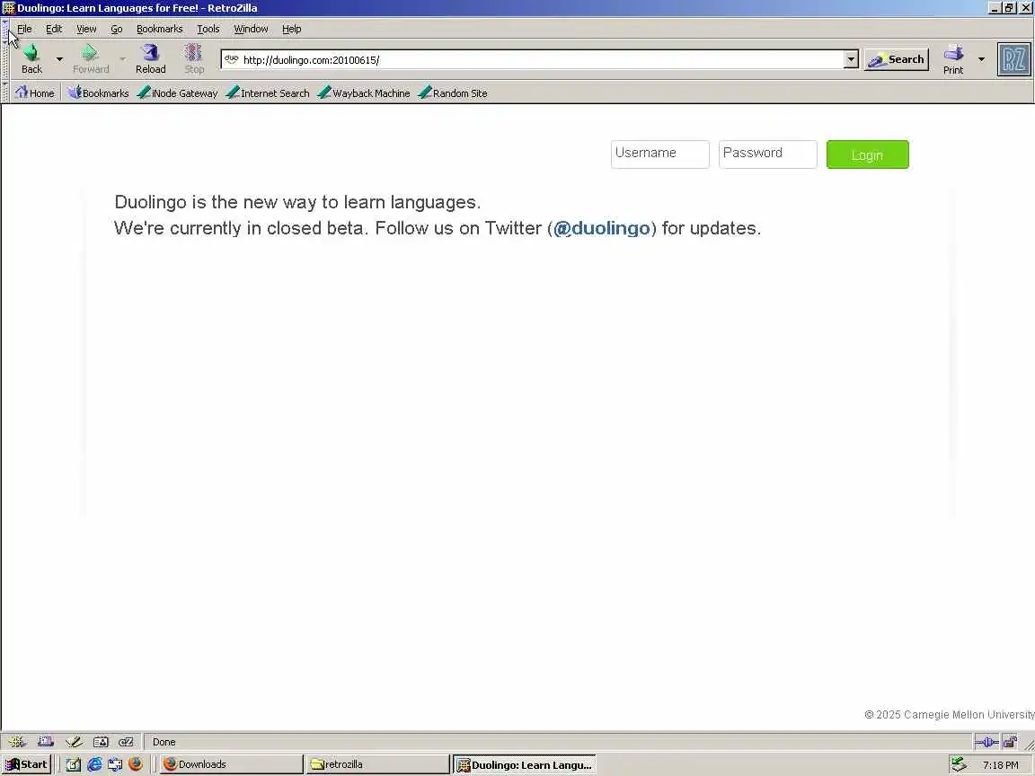
Task: Click the Show Desktop quick launch icon
Action: tap(74, 764)
